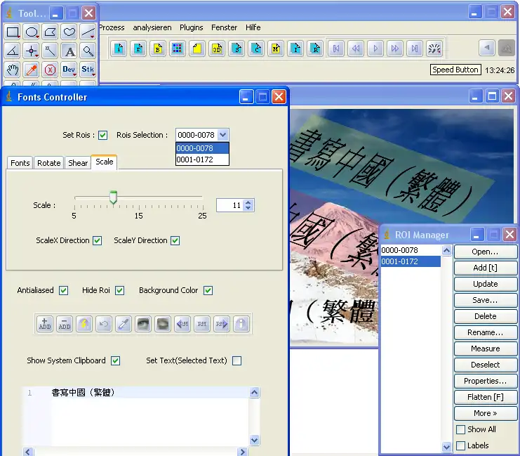Select the Wand tracing tool

pos(50,51)
